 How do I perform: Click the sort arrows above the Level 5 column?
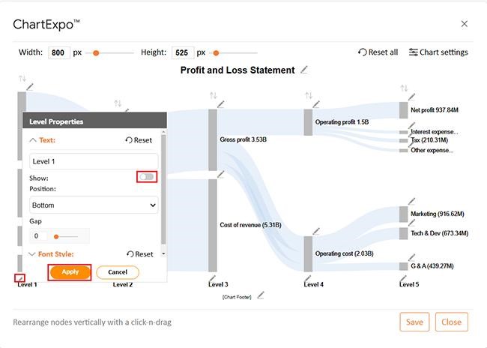coord(405,88)
